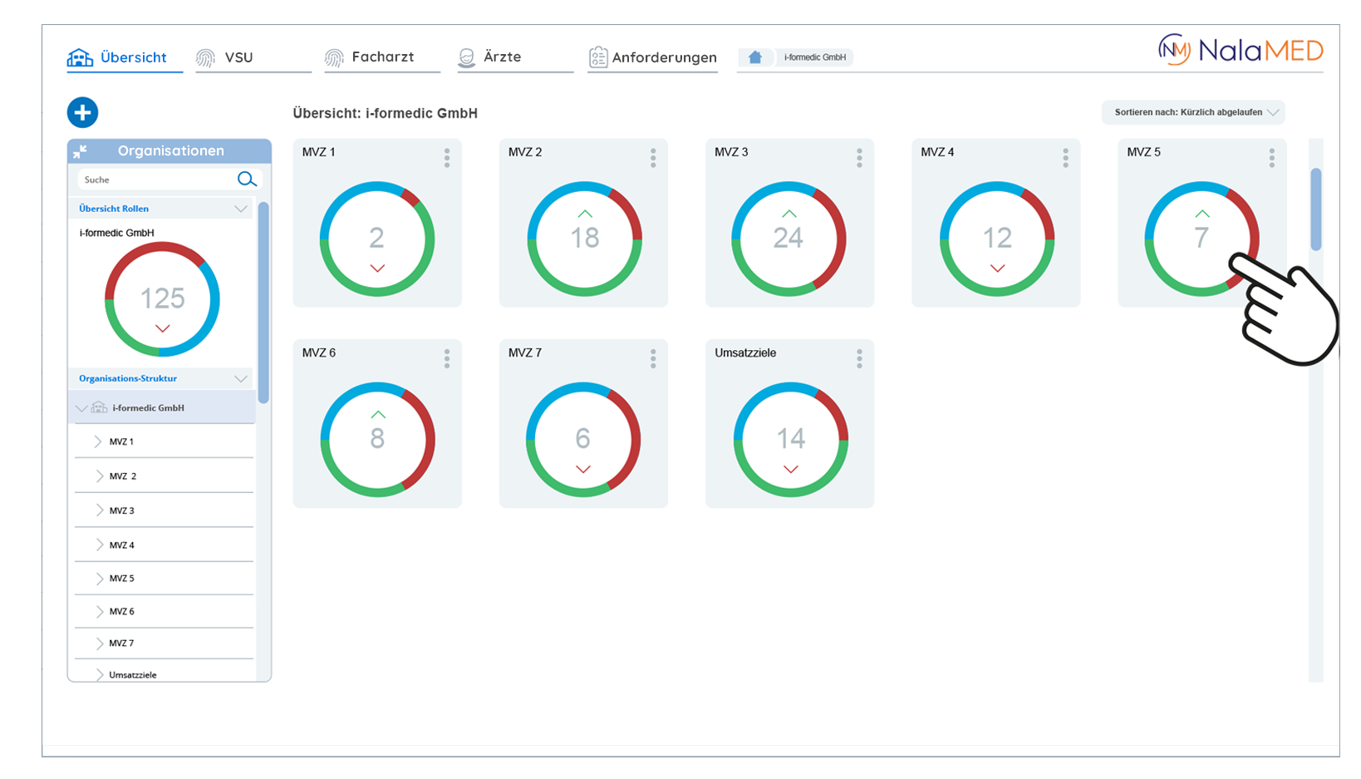
Task: Open the three-dot menu on MVZ 1
Action: pyautogui.click(x=447, y=158)
